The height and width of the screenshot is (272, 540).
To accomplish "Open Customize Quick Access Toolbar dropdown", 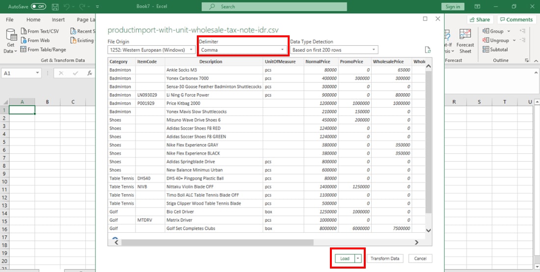I will 98,6.
